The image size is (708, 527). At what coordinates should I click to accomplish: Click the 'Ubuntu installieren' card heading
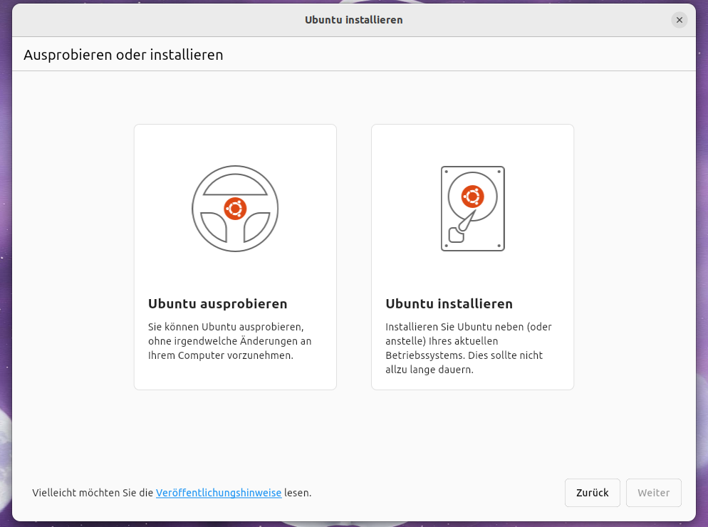point(449,304)
